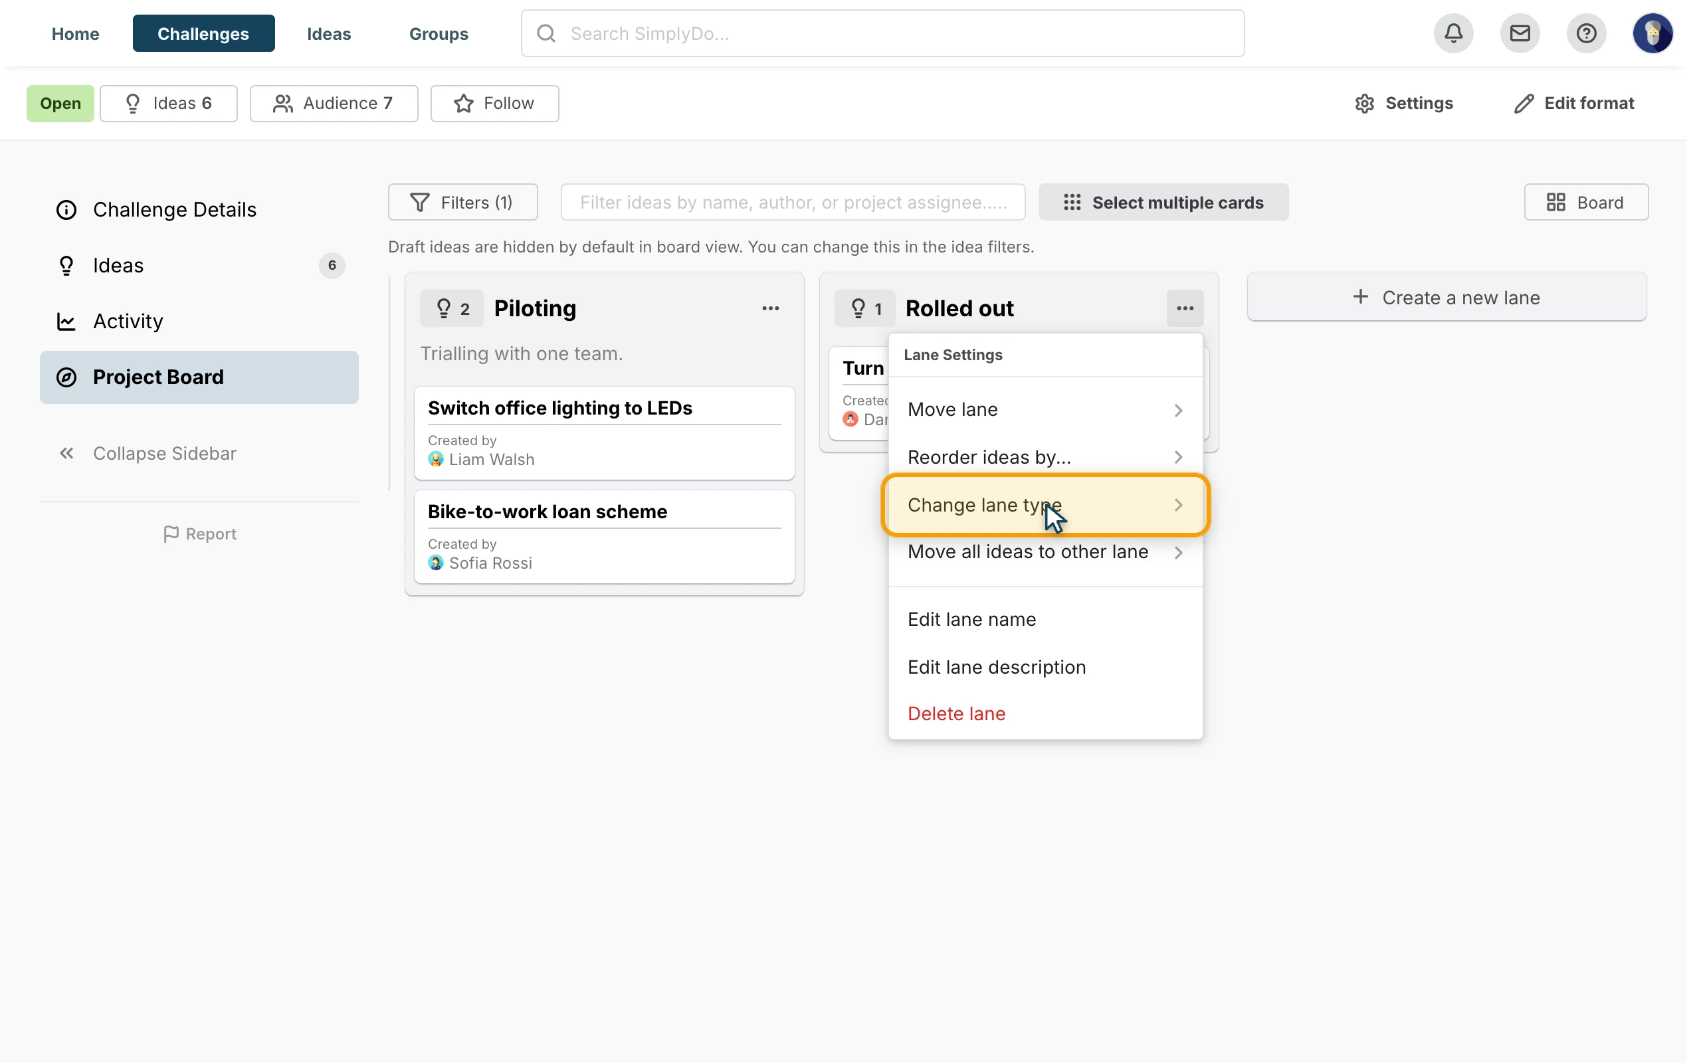Image resolution: width=1701 pixels, height=1063 pixels.
Task: Toggle Select multiple cards mode
Action: point(1163,202)
